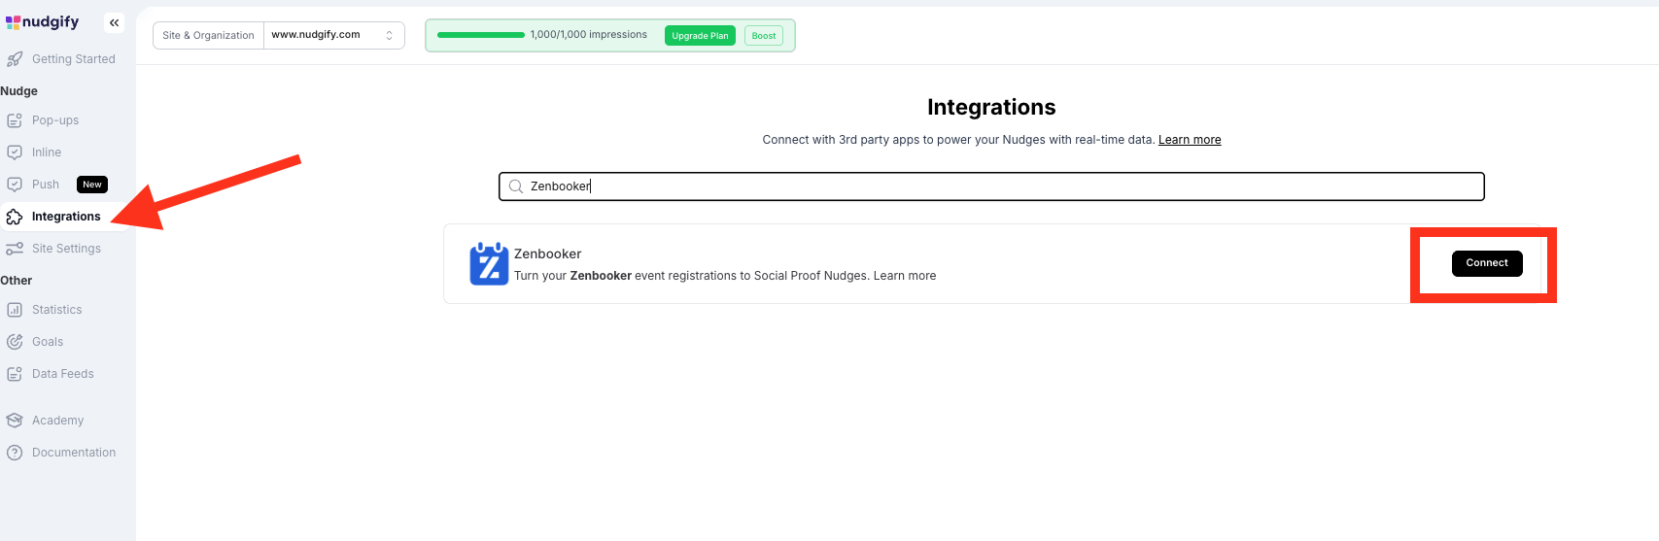
Task: Open the Getting Started page
Action: point(74,59)
